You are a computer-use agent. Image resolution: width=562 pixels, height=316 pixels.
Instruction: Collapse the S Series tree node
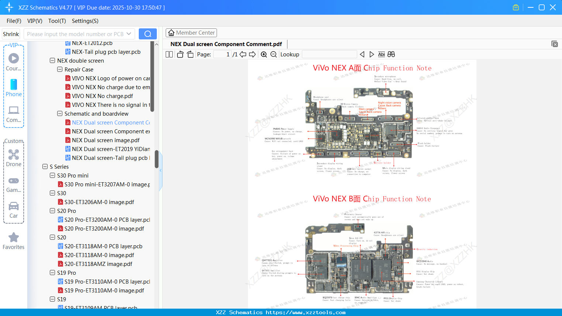coord(45,166)
